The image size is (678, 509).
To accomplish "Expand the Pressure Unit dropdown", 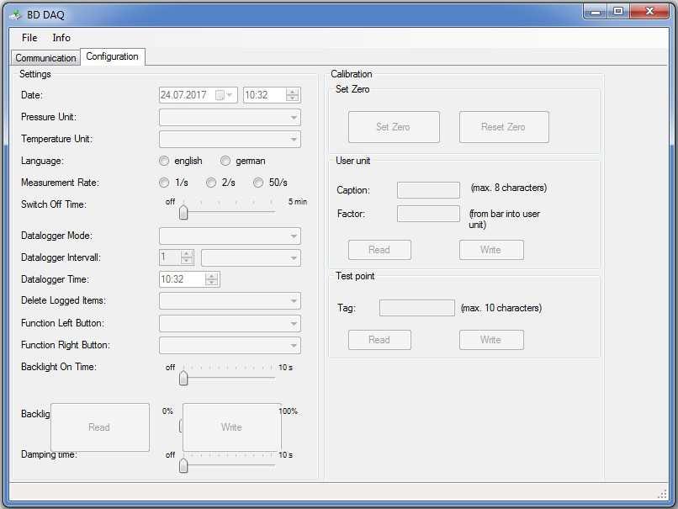I will click(230, 117).
